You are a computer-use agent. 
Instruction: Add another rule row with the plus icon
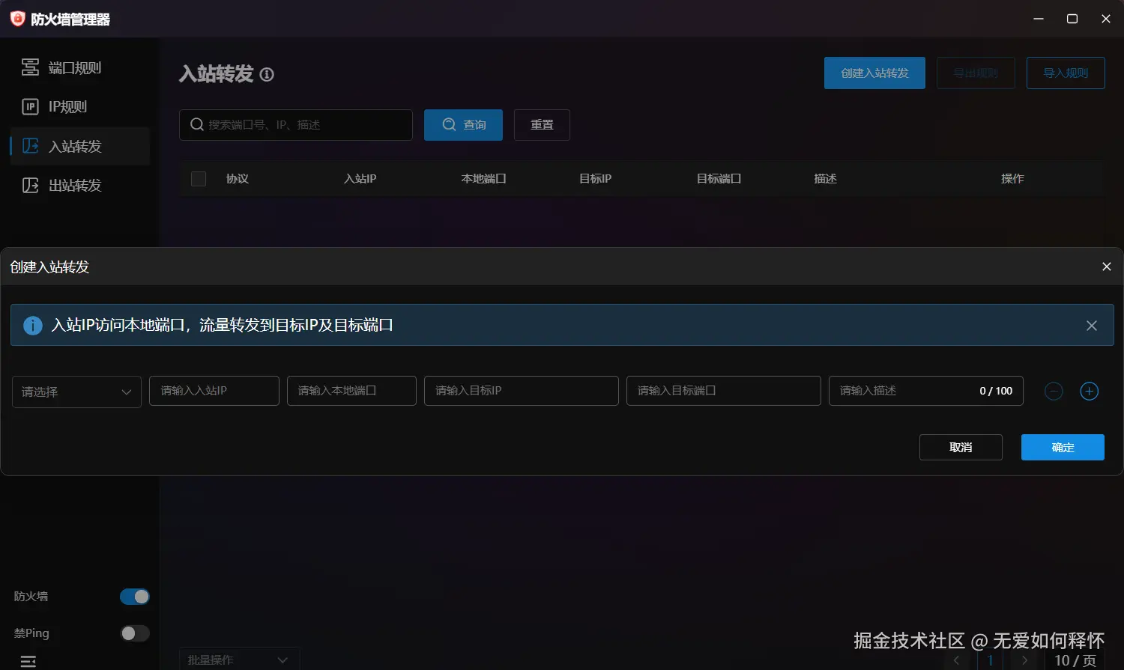click(1089, 391)
